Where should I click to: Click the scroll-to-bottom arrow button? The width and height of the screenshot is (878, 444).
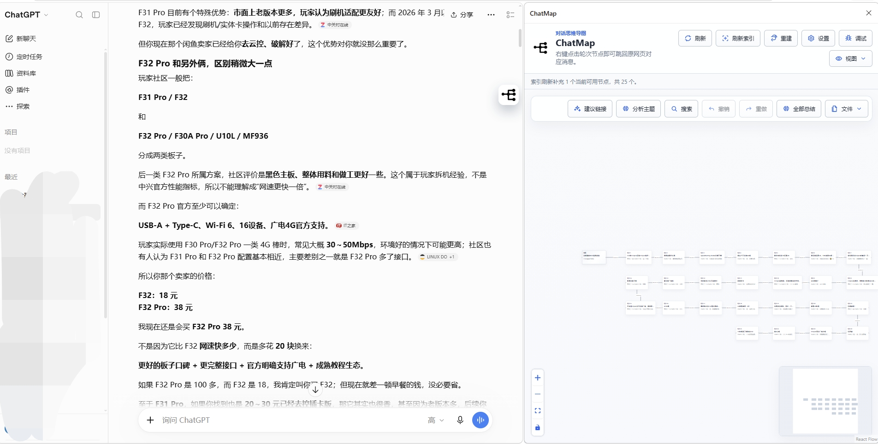tap(315, 390)
